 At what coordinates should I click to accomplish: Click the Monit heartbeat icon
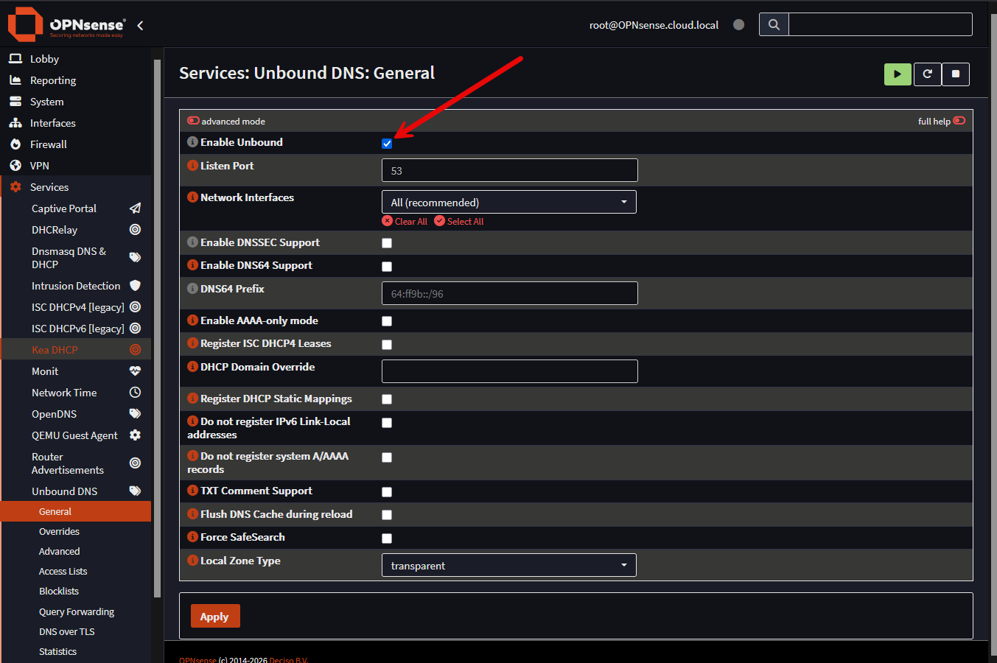tap(135, 371)
